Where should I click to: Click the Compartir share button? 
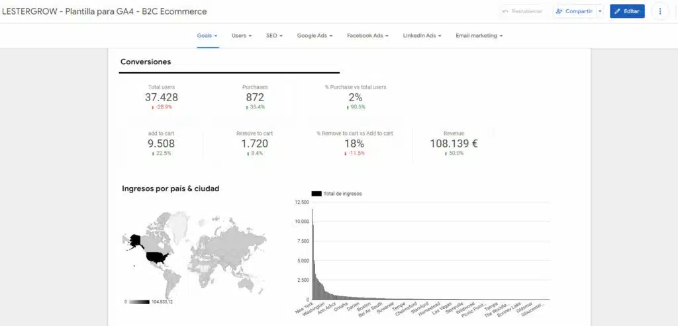(574, 11)
